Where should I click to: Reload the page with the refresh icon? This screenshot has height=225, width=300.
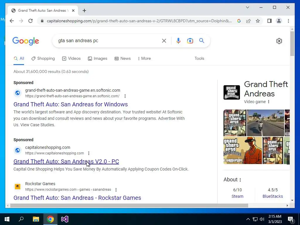click(x=30, y=21)
